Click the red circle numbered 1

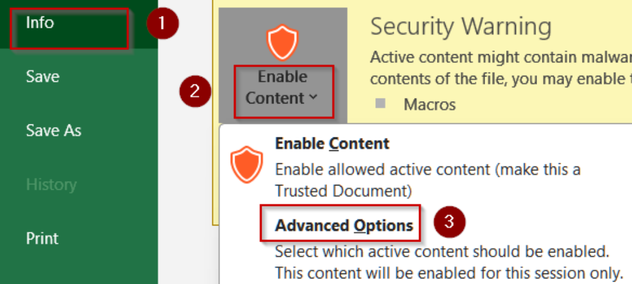pyautogui.click(x=162, y=23)
